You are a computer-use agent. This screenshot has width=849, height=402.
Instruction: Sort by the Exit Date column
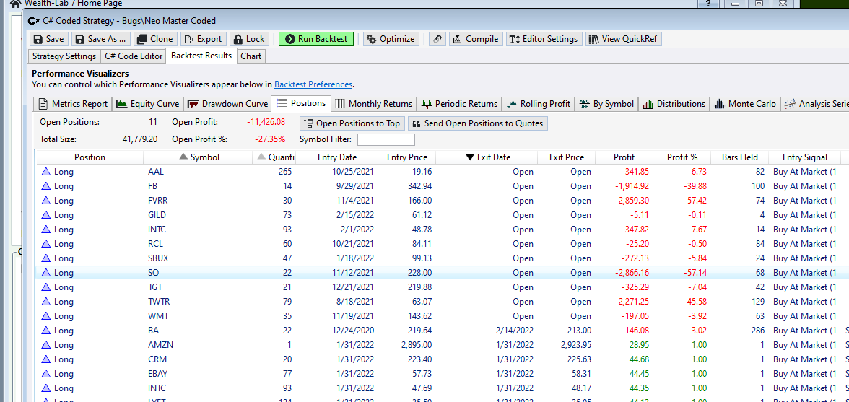tap(487, 157)
